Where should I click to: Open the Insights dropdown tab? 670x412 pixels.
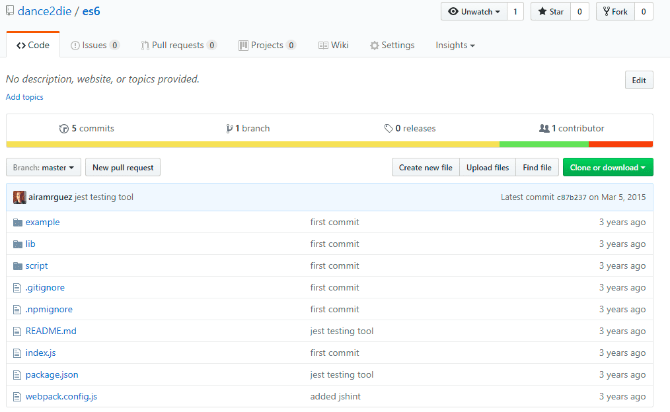point(455,46)
